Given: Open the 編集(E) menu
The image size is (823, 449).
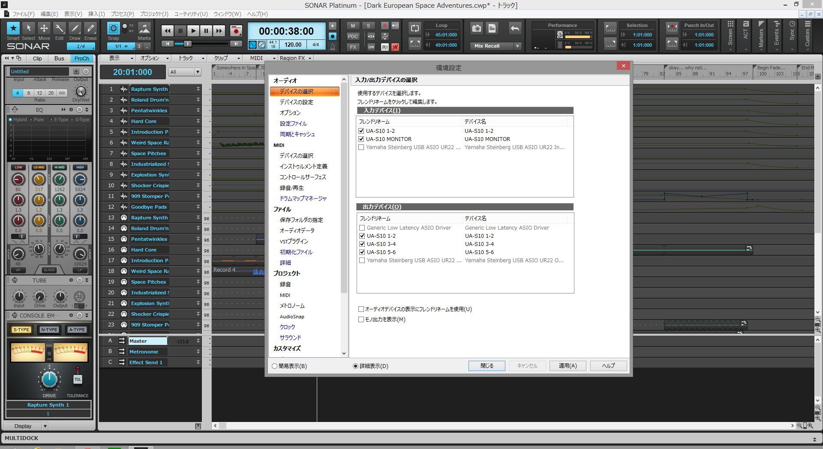Looking at the screenshot, I should click(x=49, y=14).
